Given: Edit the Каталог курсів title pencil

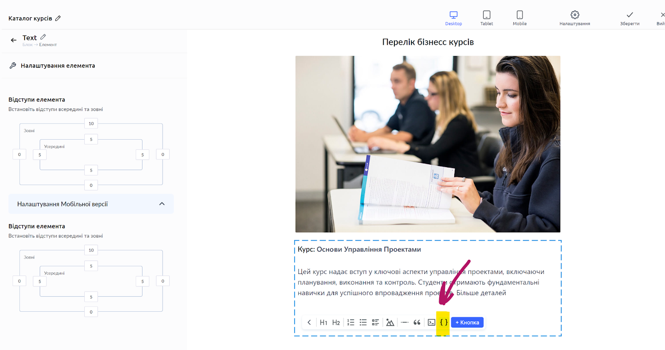Looking at the screenshot, I should 58,18.
